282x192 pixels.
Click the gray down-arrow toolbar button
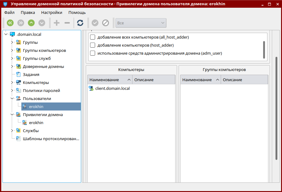coord(42,23)
